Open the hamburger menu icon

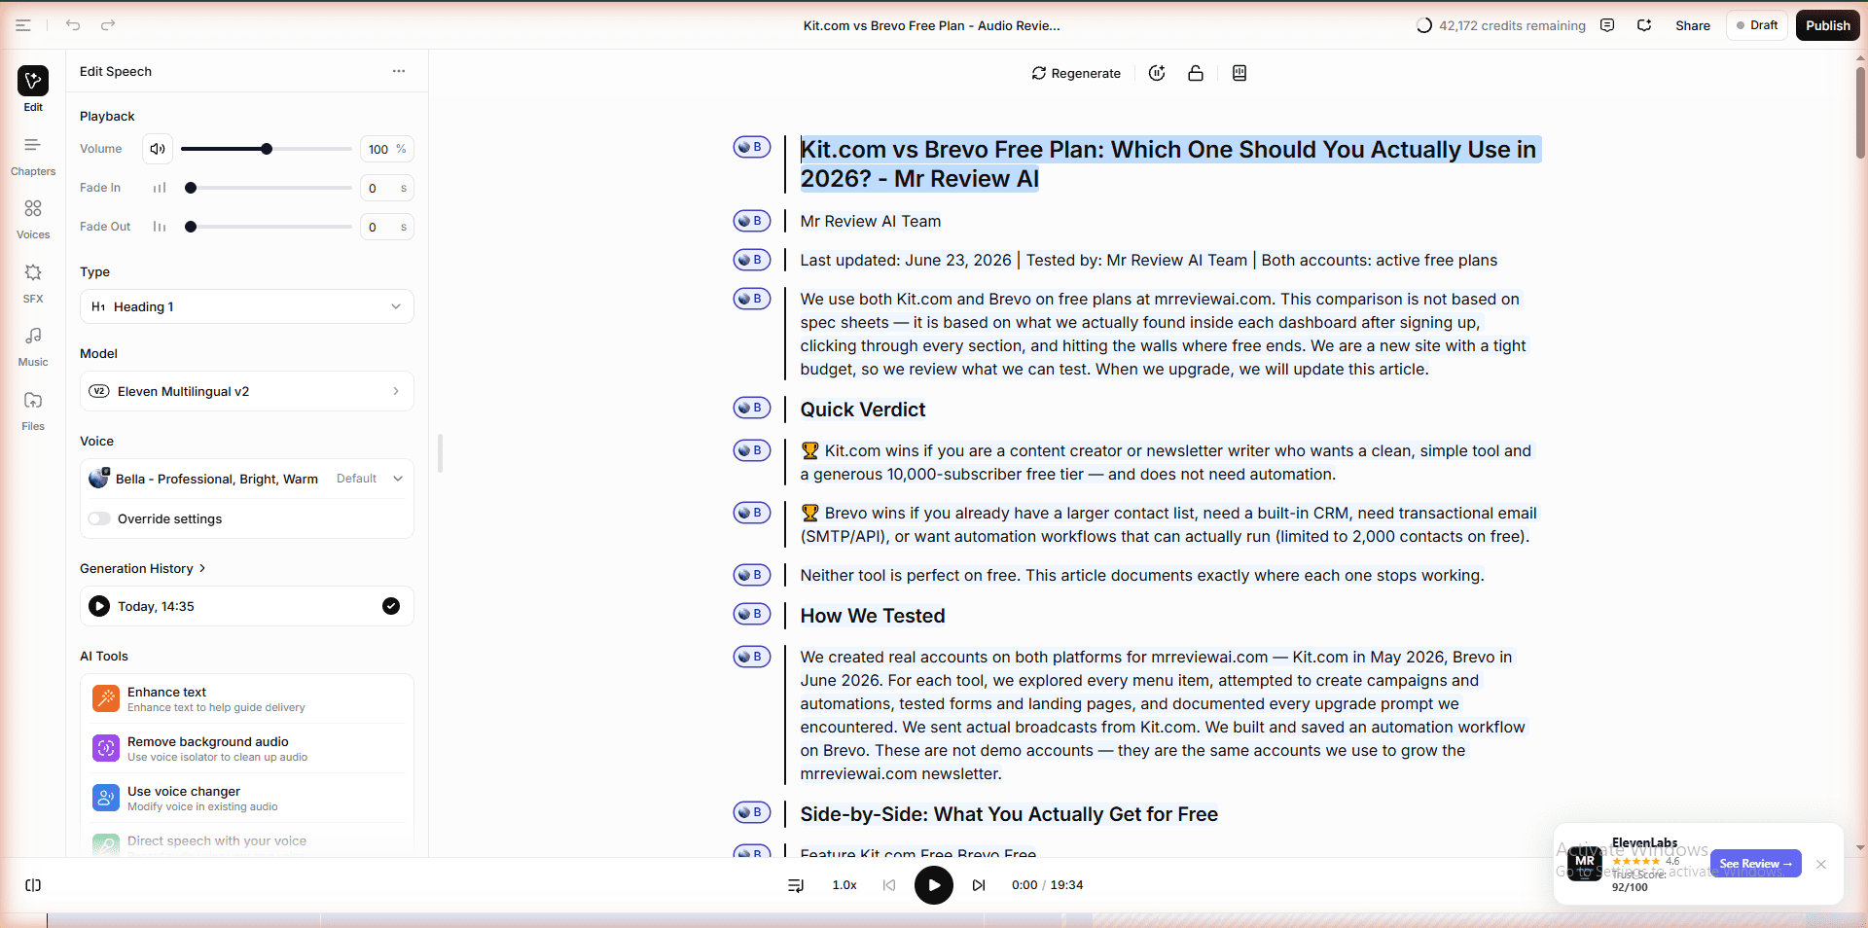click(x=23, y=25)
